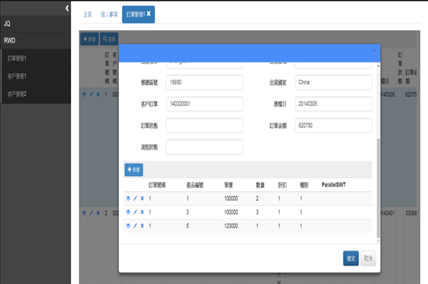Click the 權限 column header
The image size is (428, 284).
click(x=304, y=185)
